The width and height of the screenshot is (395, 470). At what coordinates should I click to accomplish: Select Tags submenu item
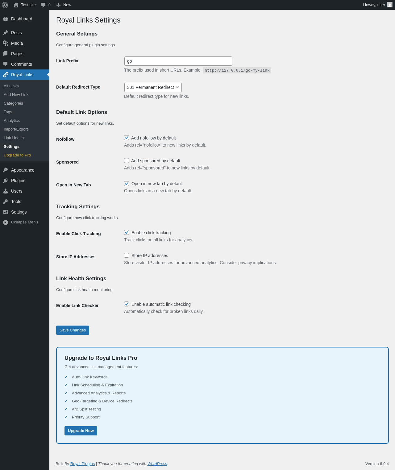pyautogui.click(x=8, y=112)
